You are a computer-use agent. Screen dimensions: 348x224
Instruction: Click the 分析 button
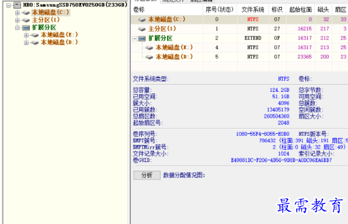click(147, 175)
